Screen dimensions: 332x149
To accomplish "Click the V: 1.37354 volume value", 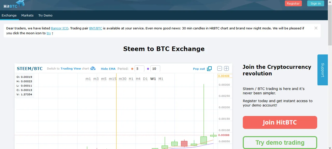I will coord(24,94).
